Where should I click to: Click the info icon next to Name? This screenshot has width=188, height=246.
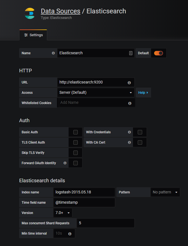coord(53,53)
